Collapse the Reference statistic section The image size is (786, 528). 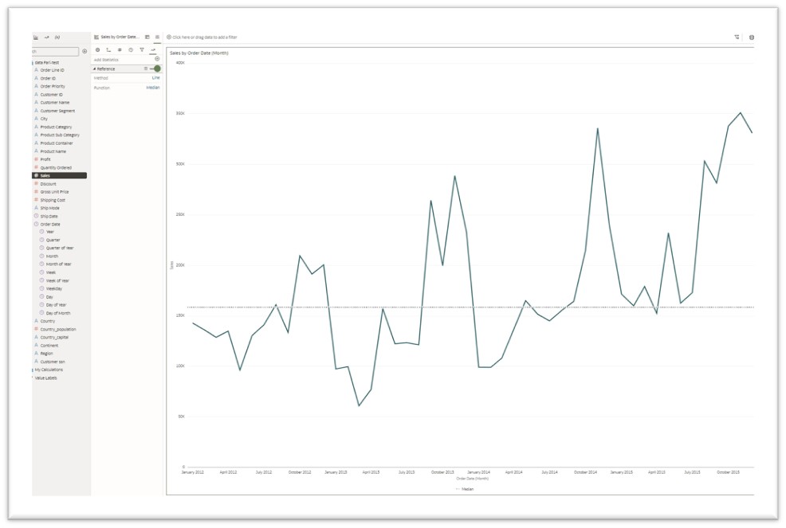click(x=95, y=68)
